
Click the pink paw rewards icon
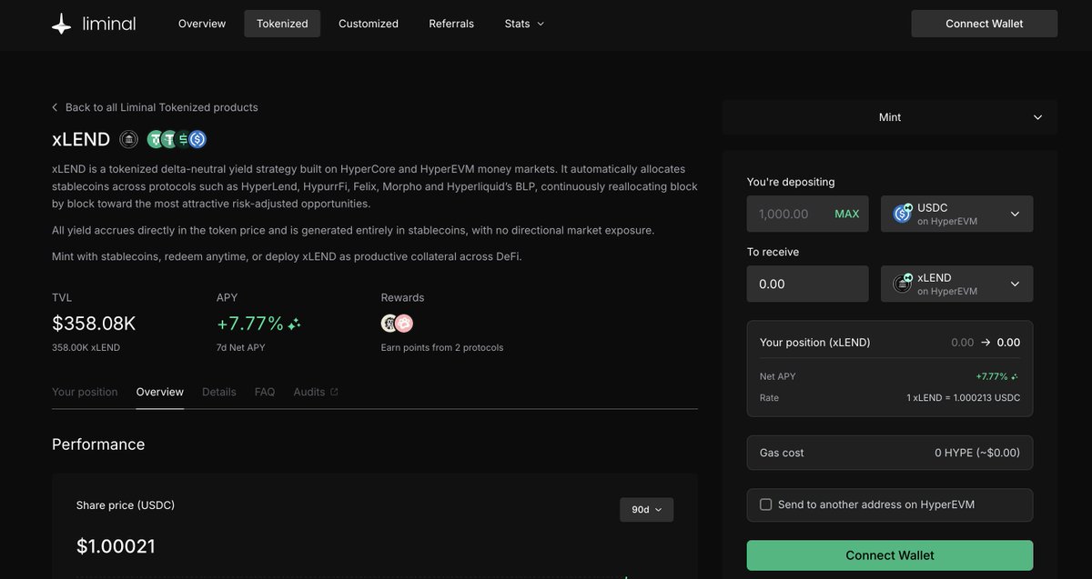404,324
